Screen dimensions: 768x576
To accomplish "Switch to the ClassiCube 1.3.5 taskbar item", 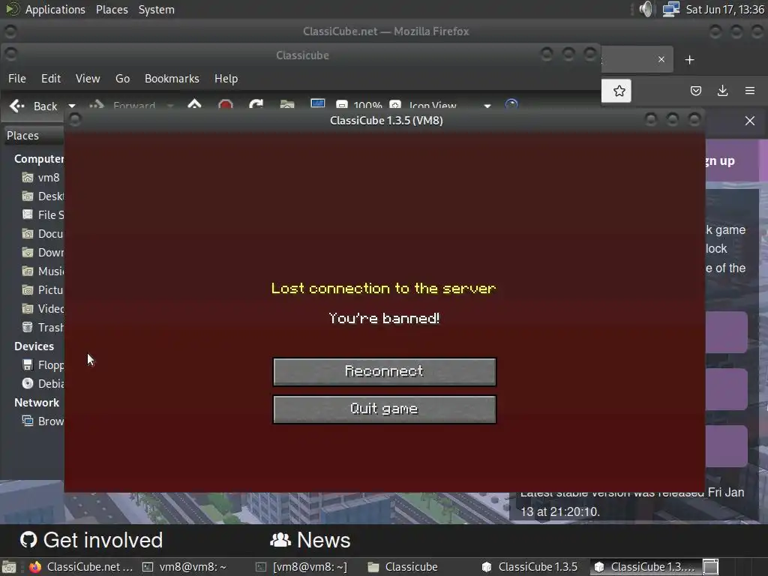I will pyautogui.click(x=531, y=567).
